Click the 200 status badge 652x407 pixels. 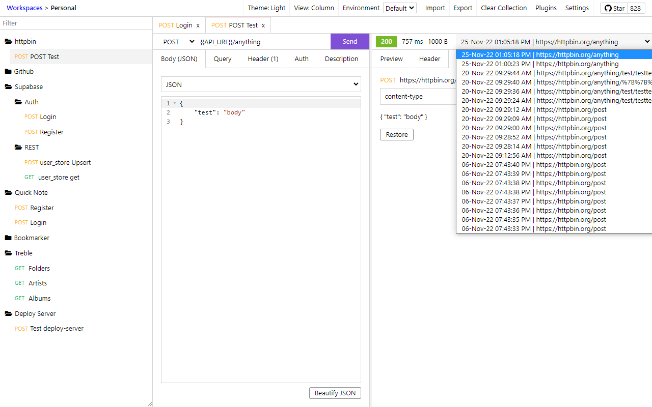pos(387,42)
